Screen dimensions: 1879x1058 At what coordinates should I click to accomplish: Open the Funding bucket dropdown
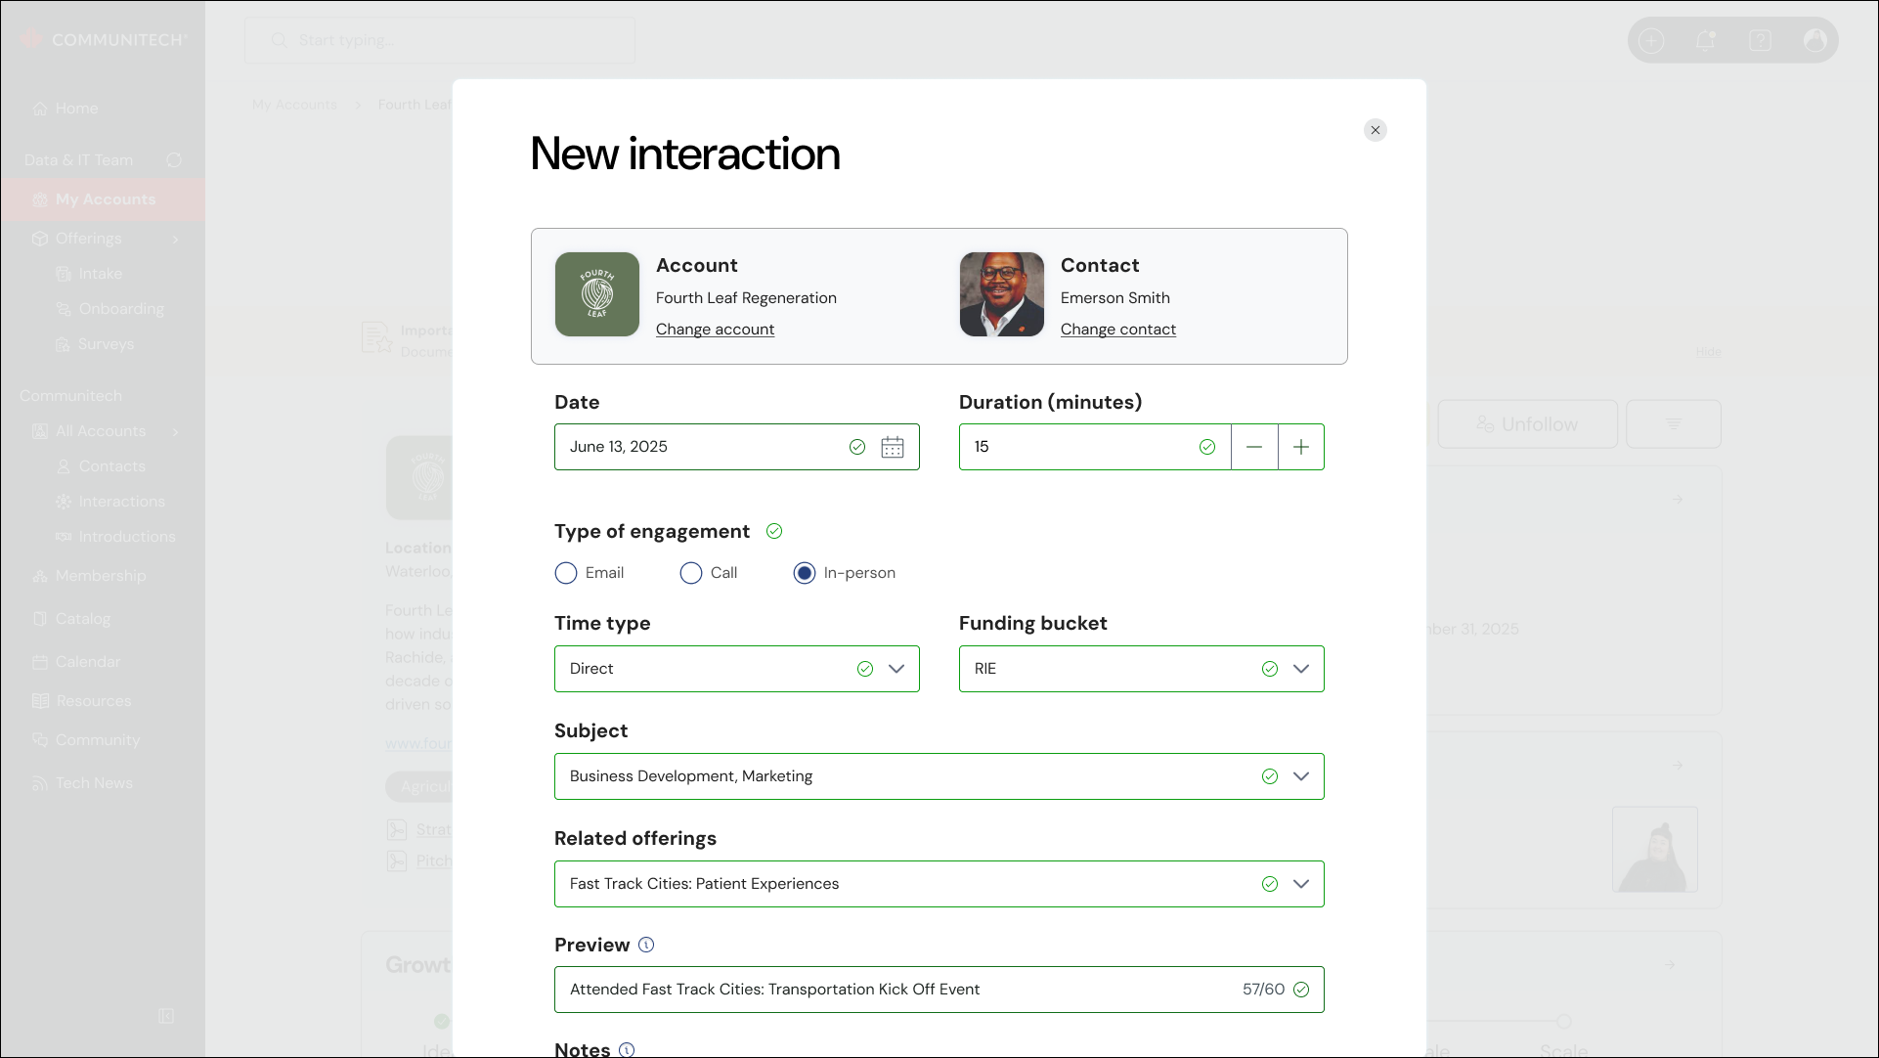point(1300,669)
